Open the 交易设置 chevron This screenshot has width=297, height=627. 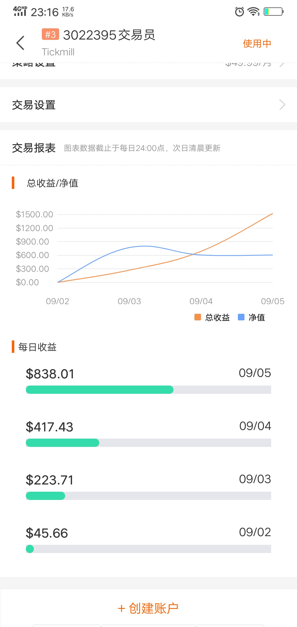point(282,105)
